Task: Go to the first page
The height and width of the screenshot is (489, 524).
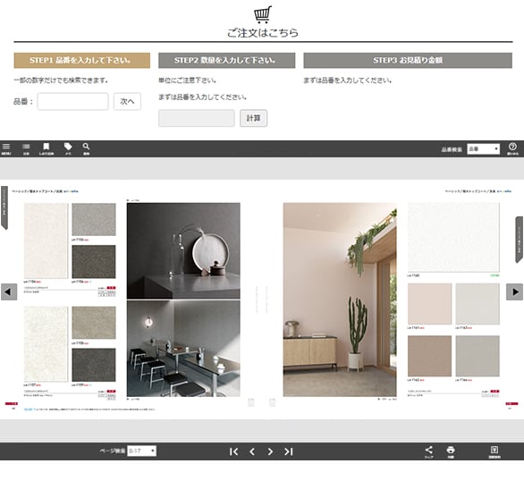Action: pyautogui.click(x=234, y=451)
